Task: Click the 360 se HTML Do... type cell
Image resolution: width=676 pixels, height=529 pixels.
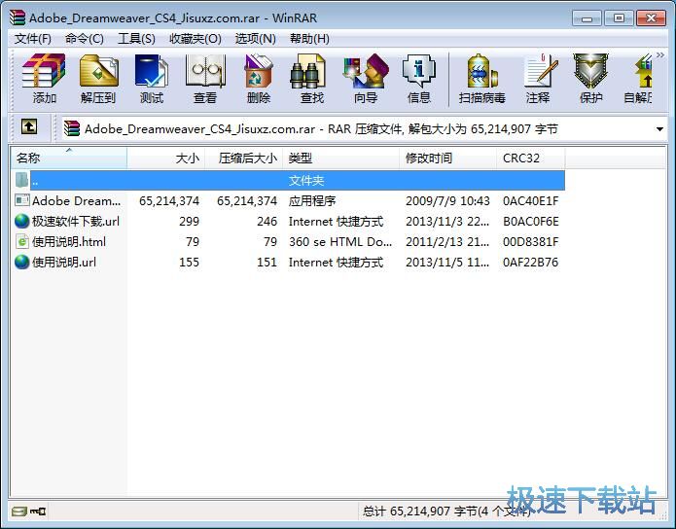Action: click(340, 242)
